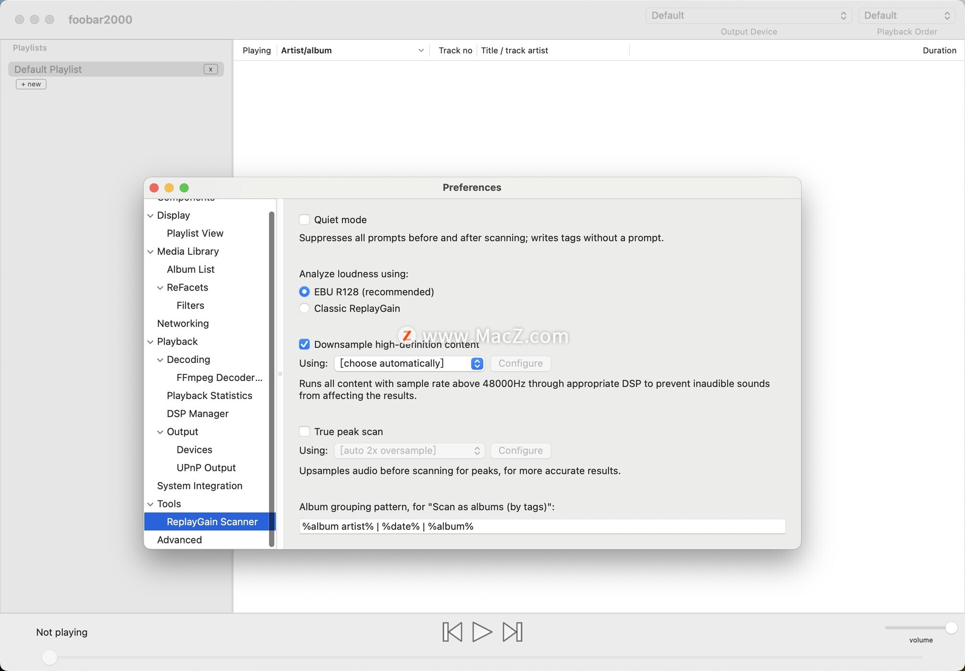Select EBU R128 (recommended) radio button
Image resolution: width=965 pixels, height=671 pixels.
[304, 292]
